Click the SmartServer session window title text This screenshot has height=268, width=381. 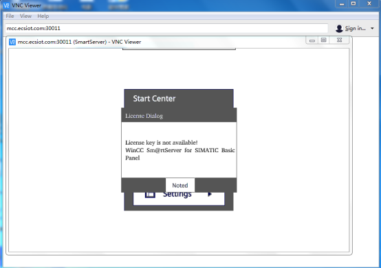point(79,42)
